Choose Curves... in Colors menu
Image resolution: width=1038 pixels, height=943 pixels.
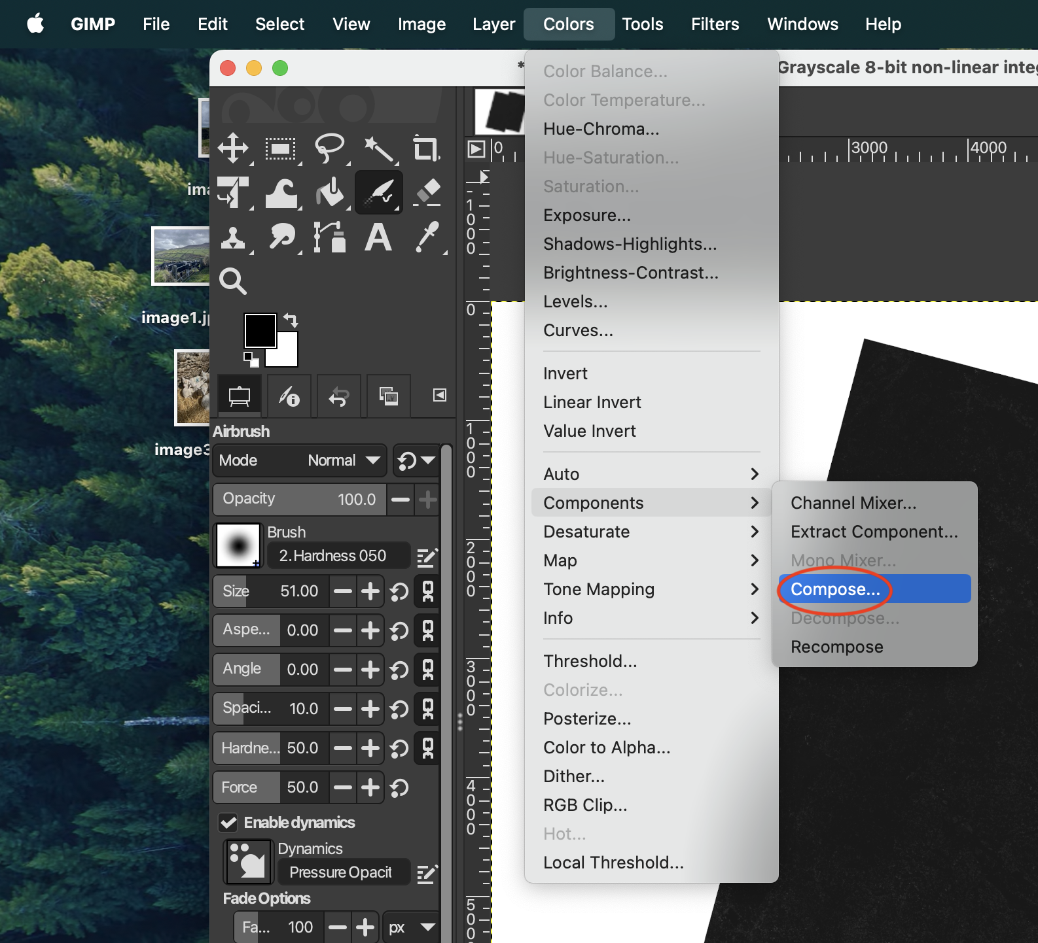click(651, 330)
